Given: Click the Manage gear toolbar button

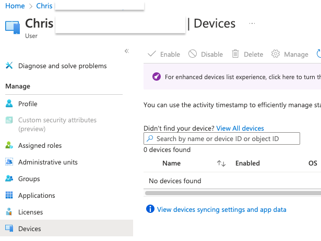Looking at the screenshot, I should click(290, 54).
